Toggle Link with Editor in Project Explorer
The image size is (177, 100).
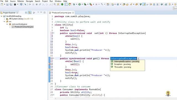(x=30, y=12)
